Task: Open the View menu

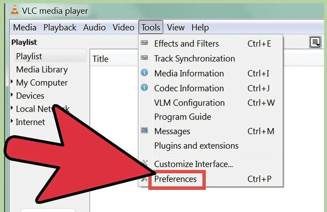Action: (x=175, y=27)
